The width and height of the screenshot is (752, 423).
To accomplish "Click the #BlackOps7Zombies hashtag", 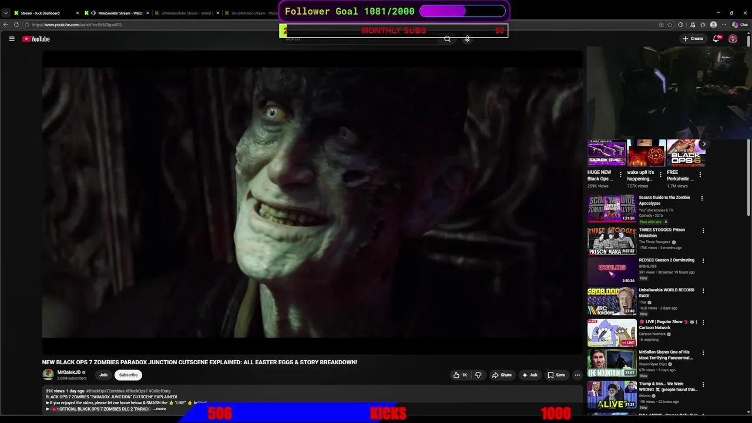I will coord(105,391).
